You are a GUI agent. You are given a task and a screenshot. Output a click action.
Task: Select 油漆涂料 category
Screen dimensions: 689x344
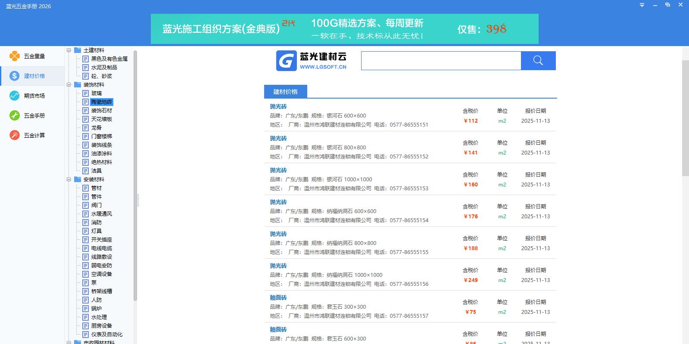(x=102, y=154)
